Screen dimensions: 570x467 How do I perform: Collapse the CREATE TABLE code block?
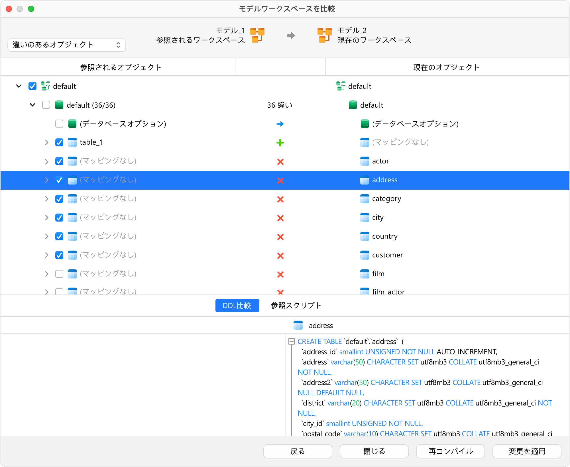click(x=291, y=341)
